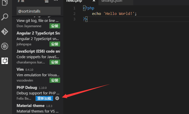The height and width of the screenshot is (114, 189).
Task: Click 'Code snippets for JavaS...' description
Action: (x=38, y=57)
